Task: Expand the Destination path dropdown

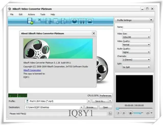Action: (81, 107)
